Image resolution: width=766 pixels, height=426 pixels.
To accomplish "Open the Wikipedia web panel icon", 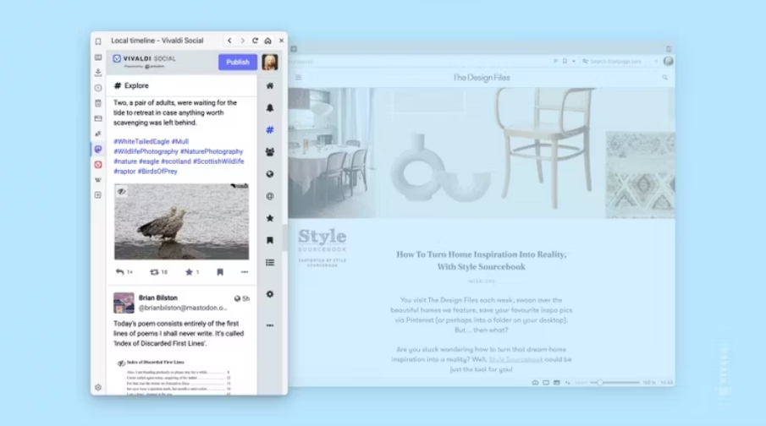I will coord(98,180).
